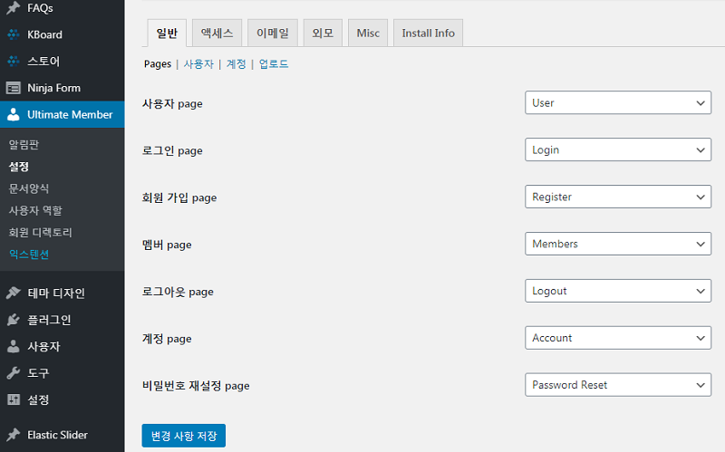Click the 스토어 sidebar icon
The width and height of the screenshot is (725, 452).
tap(14, 61)
